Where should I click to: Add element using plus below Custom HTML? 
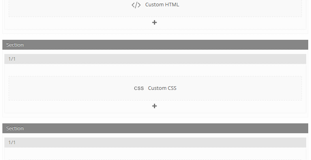coord(155,22)
